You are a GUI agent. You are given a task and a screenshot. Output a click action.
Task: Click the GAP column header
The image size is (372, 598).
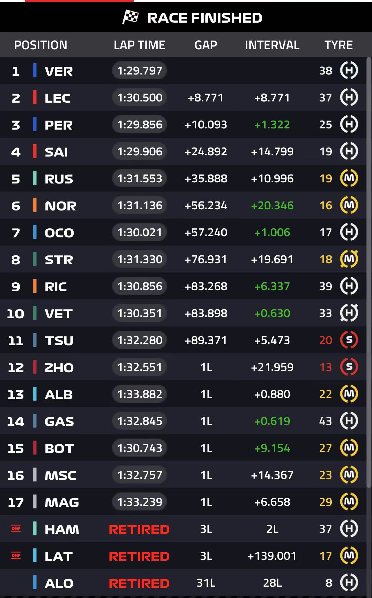point(206,45)
